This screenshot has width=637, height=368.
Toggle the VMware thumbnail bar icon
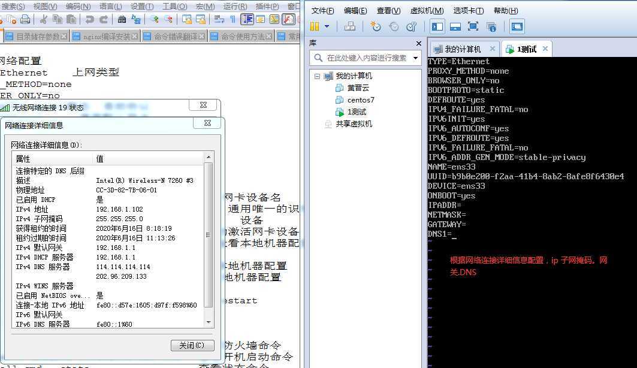455,27
